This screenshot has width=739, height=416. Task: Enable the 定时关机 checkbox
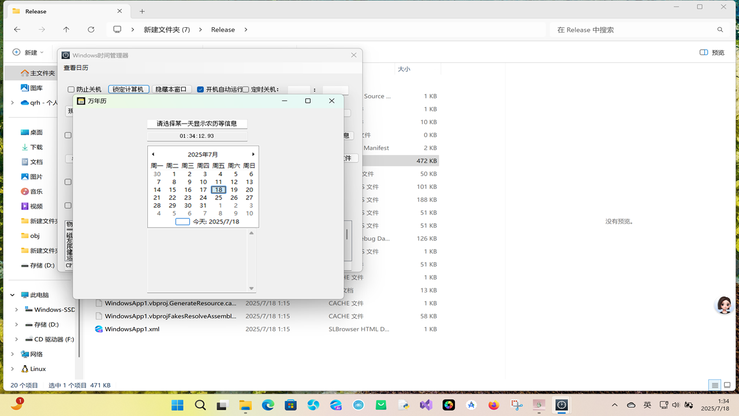(246, 90)
